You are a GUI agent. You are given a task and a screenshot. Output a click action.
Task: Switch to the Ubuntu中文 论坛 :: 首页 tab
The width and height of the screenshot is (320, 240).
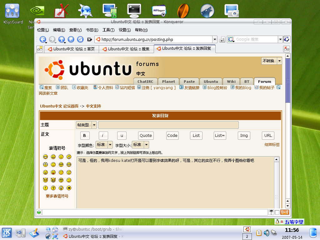click(x=72, y=49)
